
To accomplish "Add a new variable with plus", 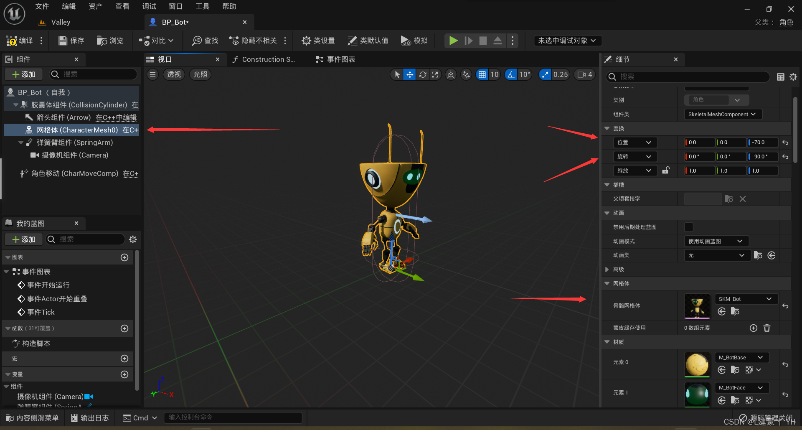I will pyautogui.click(x=124, y=374).
